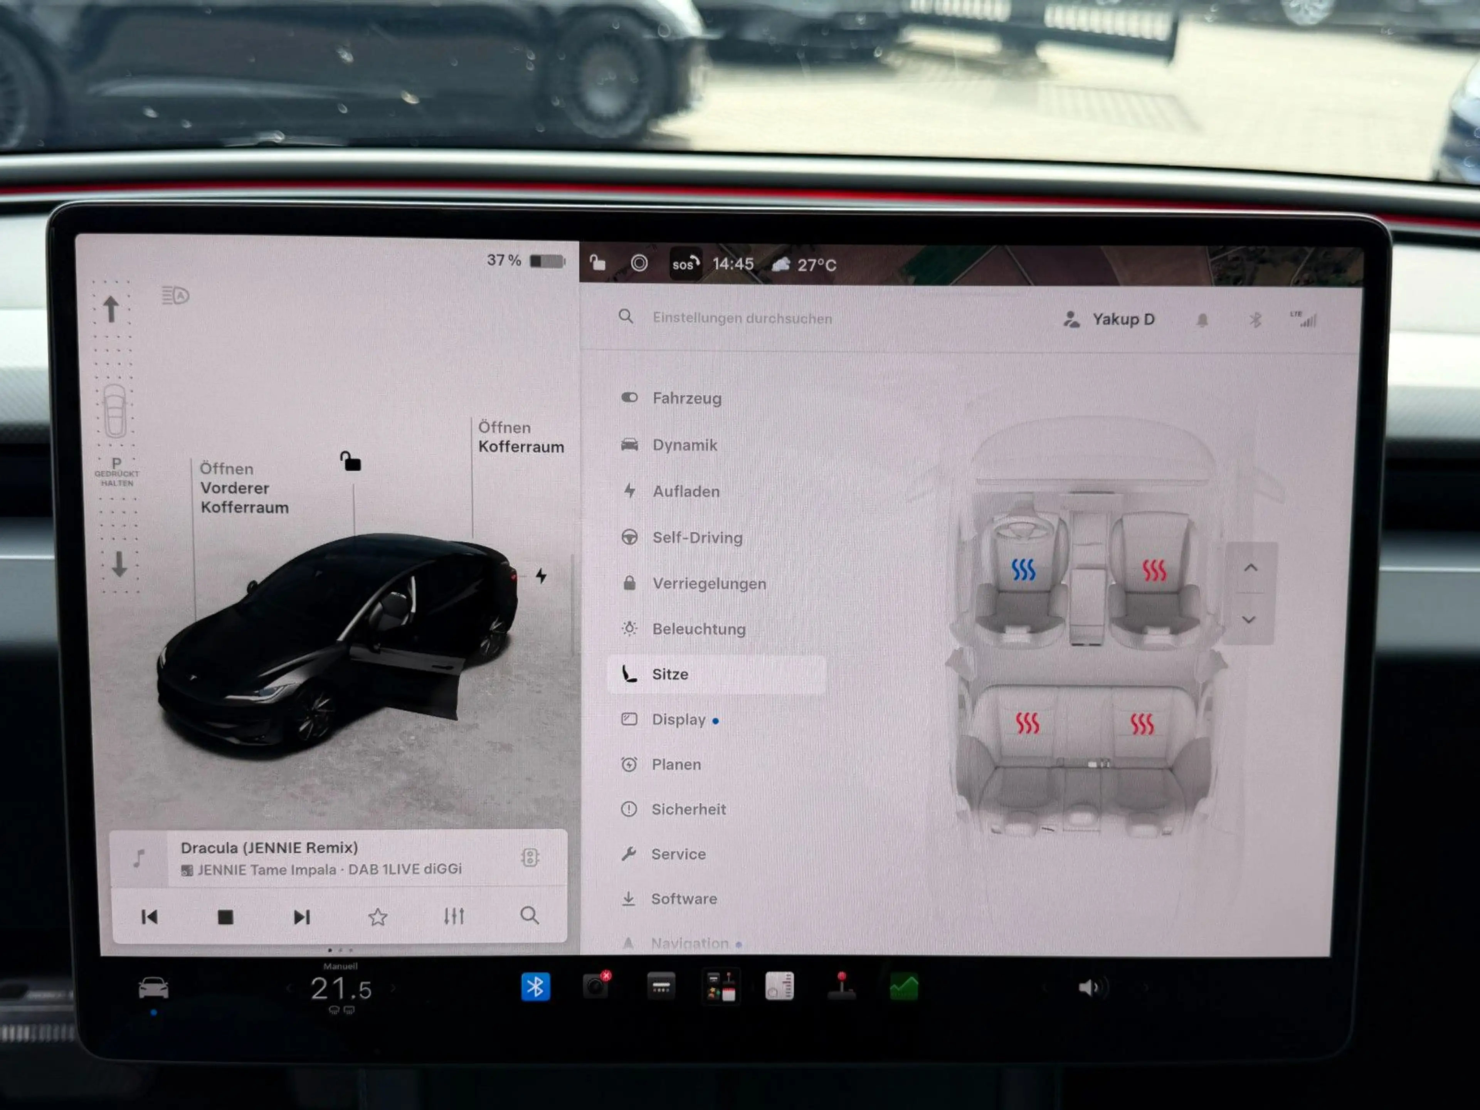This screenshot has height=1110, width=1480.
Task: Open Bluetooth settings in the settings header
Action: pos(1255,320)
